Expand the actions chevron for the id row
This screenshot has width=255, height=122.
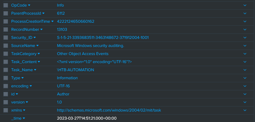click(x=245, y=94)
